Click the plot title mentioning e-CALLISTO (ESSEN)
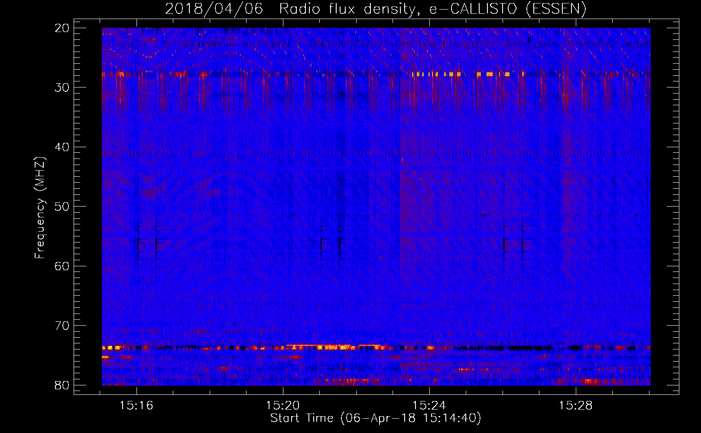Image resolution: width=701 pixels, height=433 pixels. [x=376, y=9]
